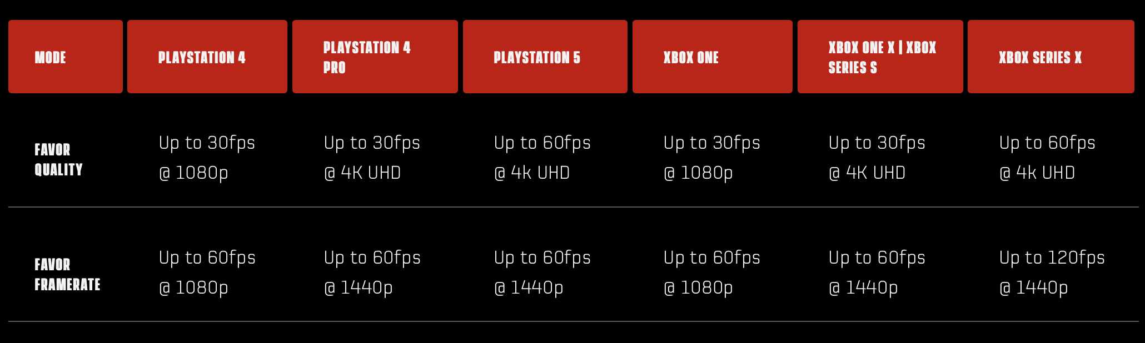Click PlayStation 5 Favor Quality 60fps cell
Image resolution: width=1145 pixels, height=343 pixels.
pos(542,158)
